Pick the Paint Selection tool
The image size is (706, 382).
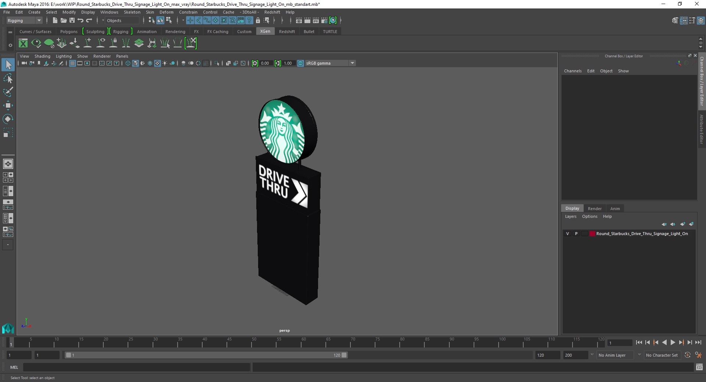[x=8, y=92]
